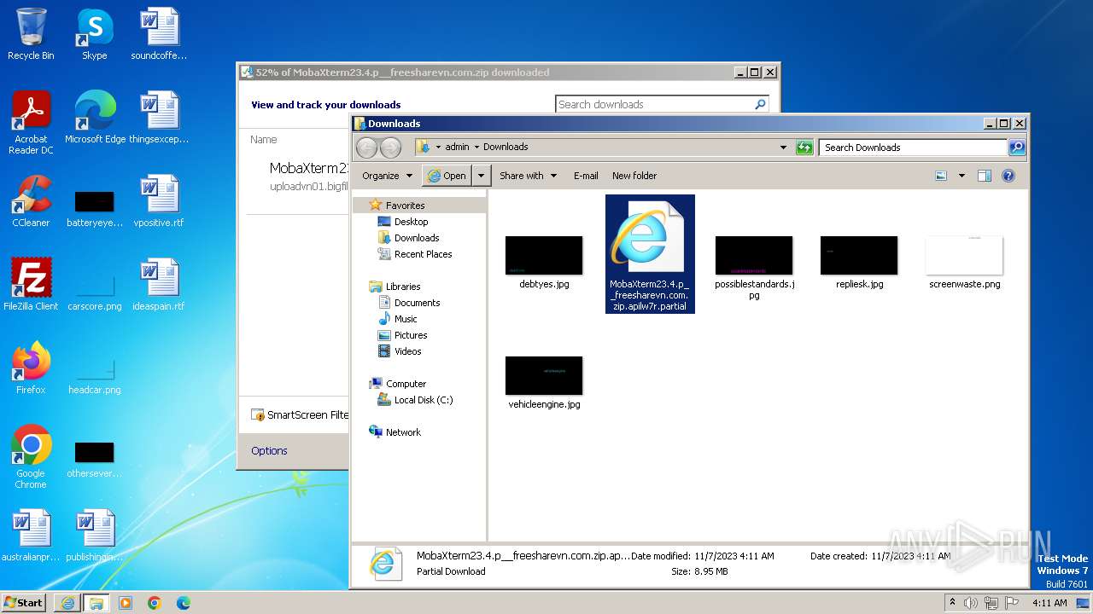Select the MobaXterm partial download file

pos(650,254)
